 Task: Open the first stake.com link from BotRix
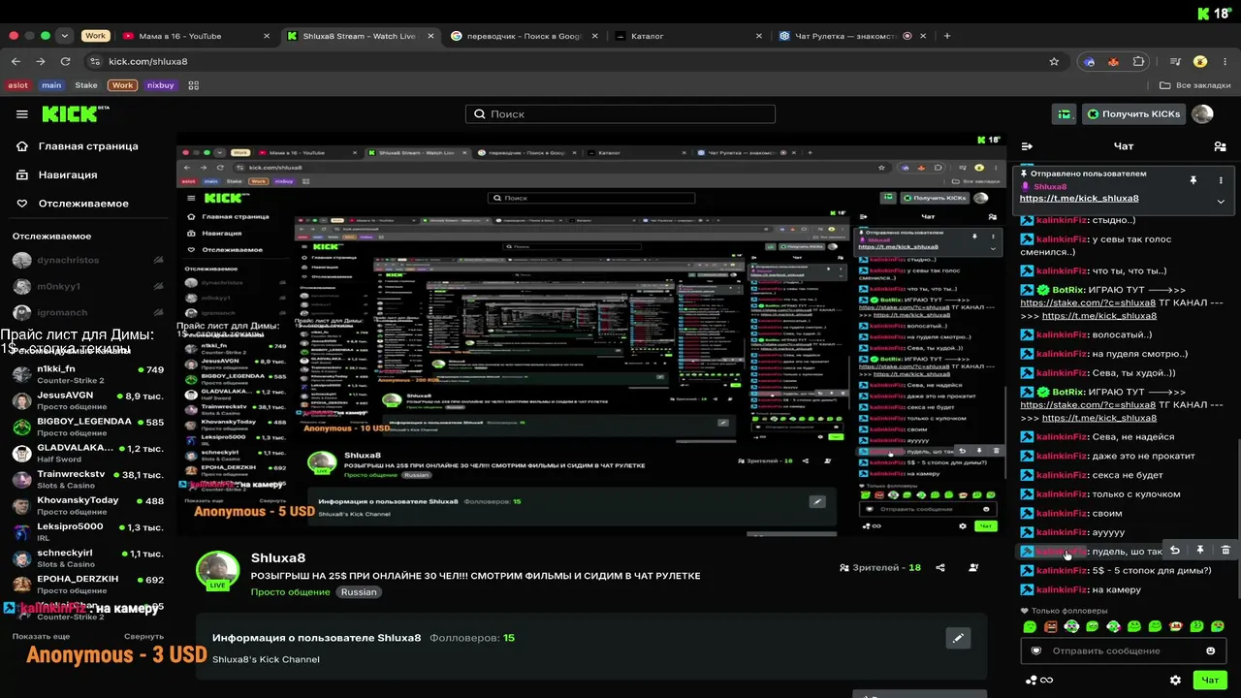[x=1088, y=302]
